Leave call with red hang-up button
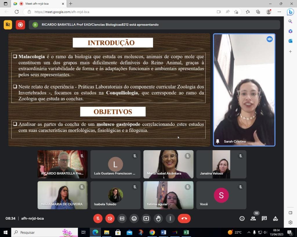This screenshot has width=297, height=237. 184,218
